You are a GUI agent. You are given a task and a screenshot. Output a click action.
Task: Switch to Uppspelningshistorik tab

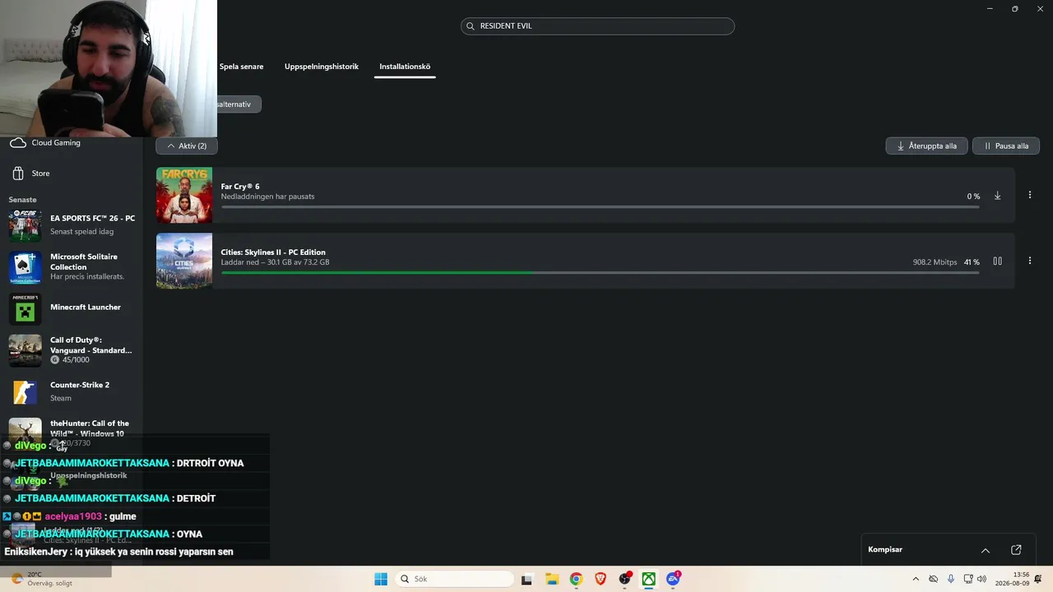[322, 67]
